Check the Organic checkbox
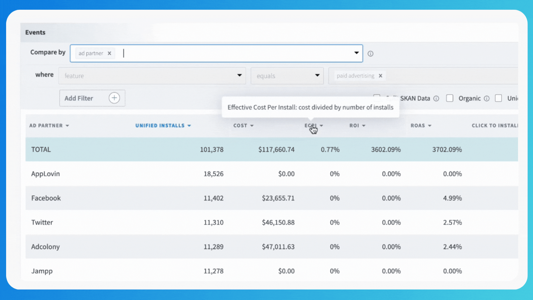Screen dimensions: 533x300 click(450, 98)
